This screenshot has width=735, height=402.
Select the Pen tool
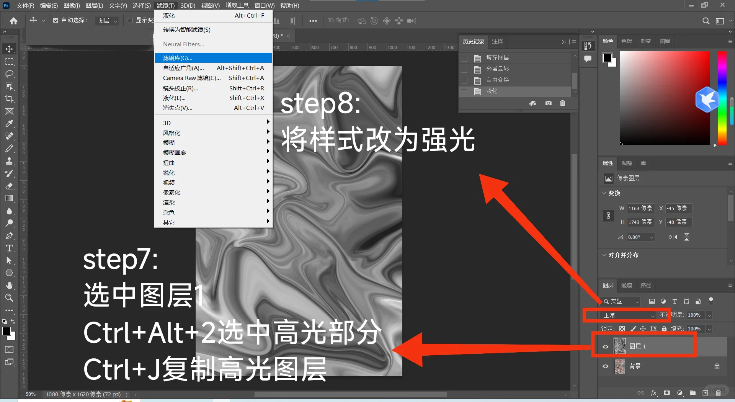(x=9, y=236)
